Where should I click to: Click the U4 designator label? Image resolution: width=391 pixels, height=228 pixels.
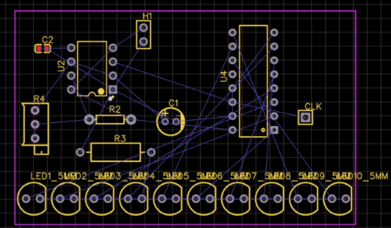point(224,76)
